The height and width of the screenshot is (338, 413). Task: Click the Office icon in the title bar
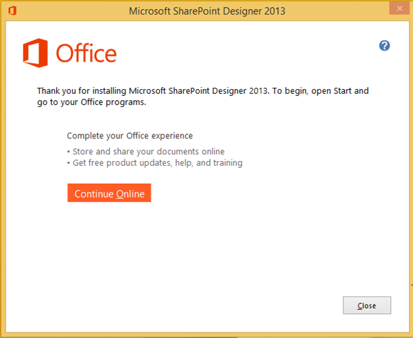pyautogui.click(x=12, y=11)
